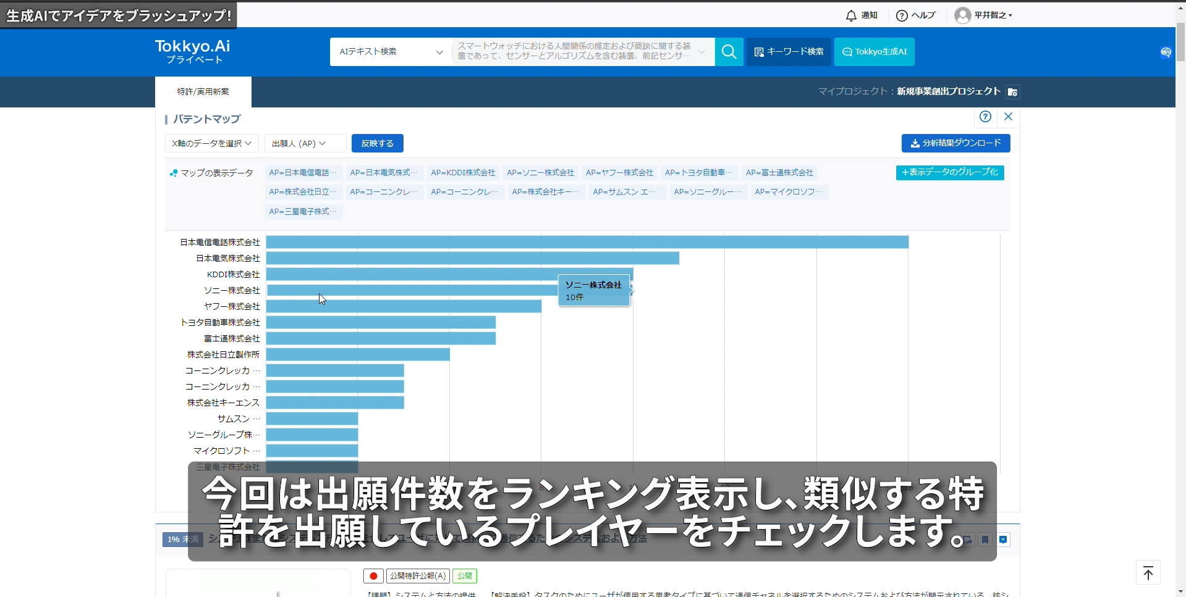Click the トヨタ自動車株式会社 chart bar
The width and height of the screenshot is (1186, 597).
tap(381, 322)
